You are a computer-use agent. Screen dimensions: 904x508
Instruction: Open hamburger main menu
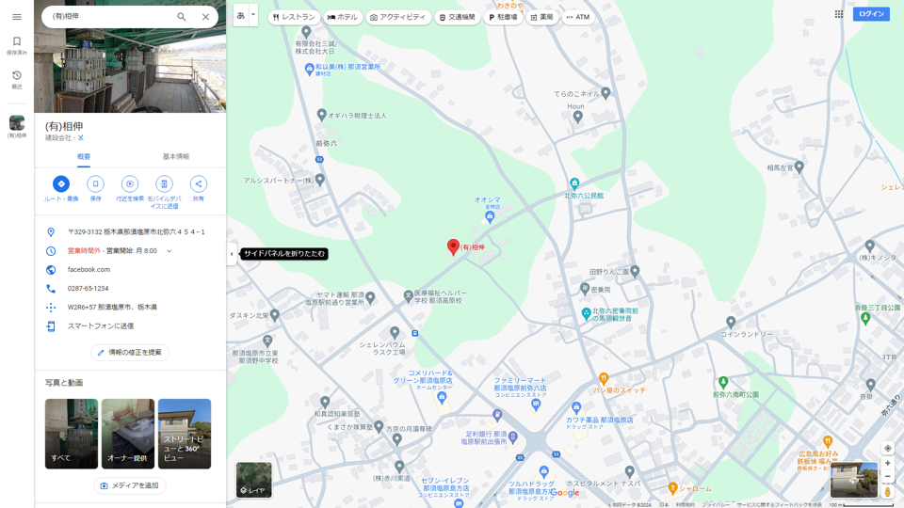click(x=16, y=17)
